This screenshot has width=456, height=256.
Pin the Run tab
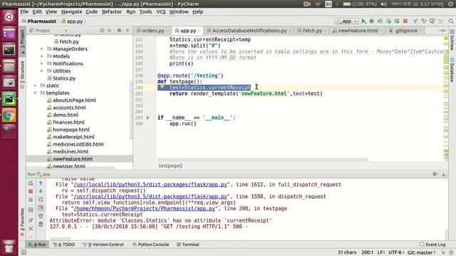click(31, 220)
